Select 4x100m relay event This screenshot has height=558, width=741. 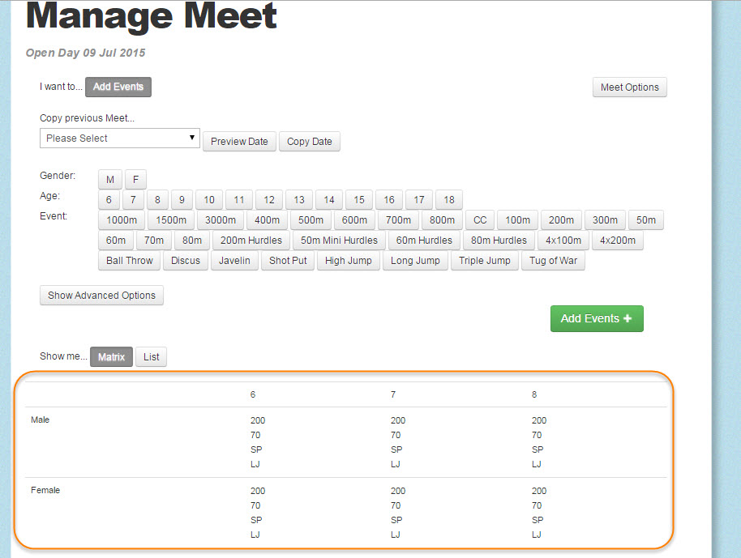(563, 241)
